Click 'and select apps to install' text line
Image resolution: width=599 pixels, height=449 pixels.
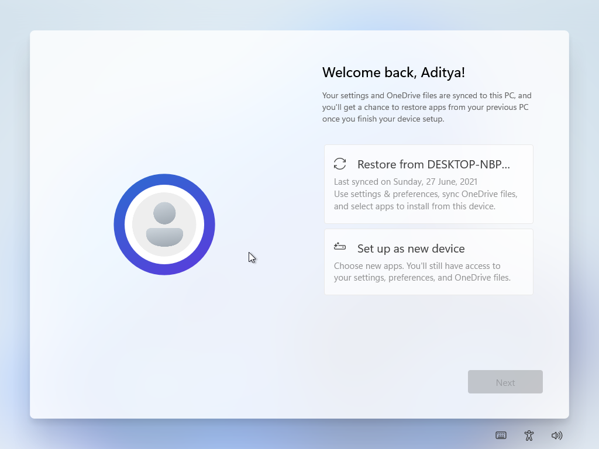[x=414, y=206]
